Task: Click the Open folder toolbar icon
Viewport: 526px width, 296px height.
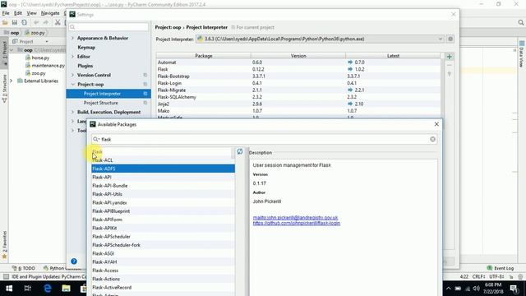Action: pos(5,22)
